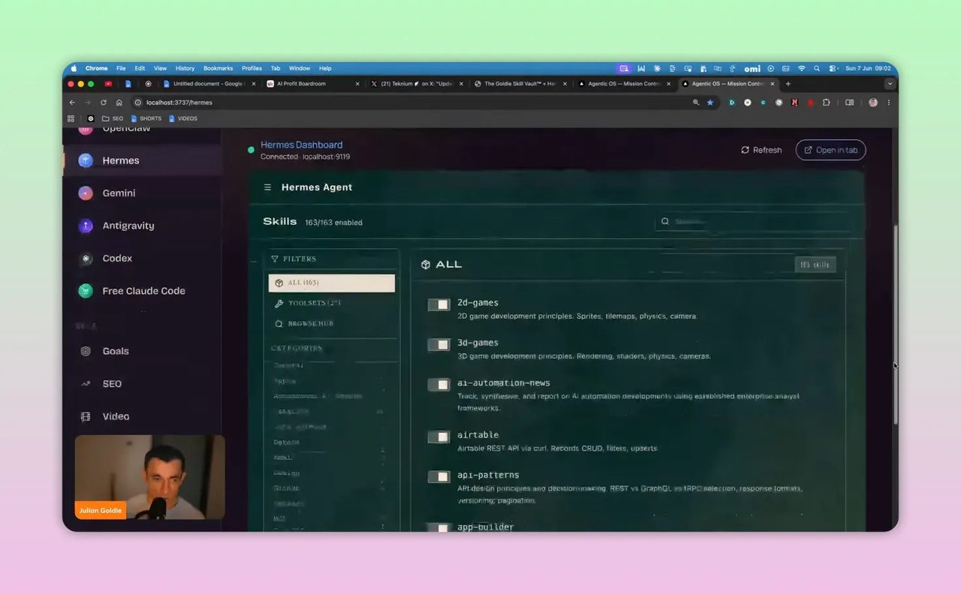Click the Open in tab button
961x594 pixels.
[x=830, y=150]
